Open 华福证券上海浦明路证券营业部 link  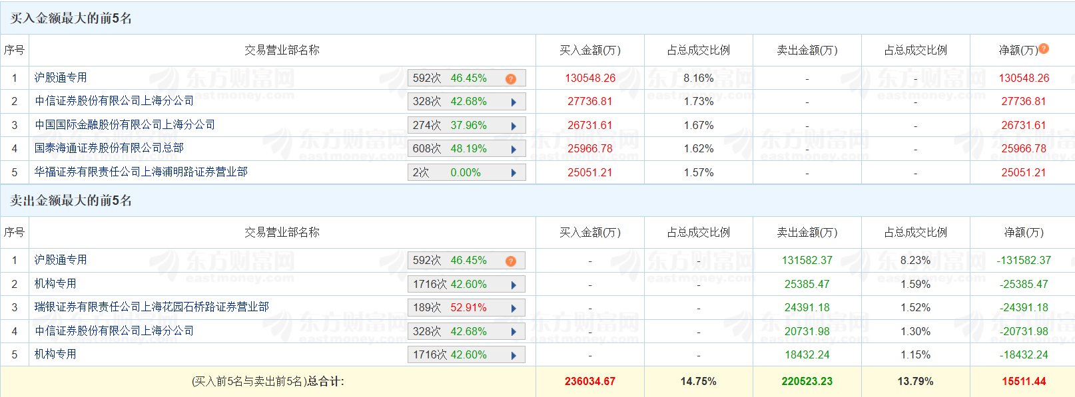click(141, 172)
